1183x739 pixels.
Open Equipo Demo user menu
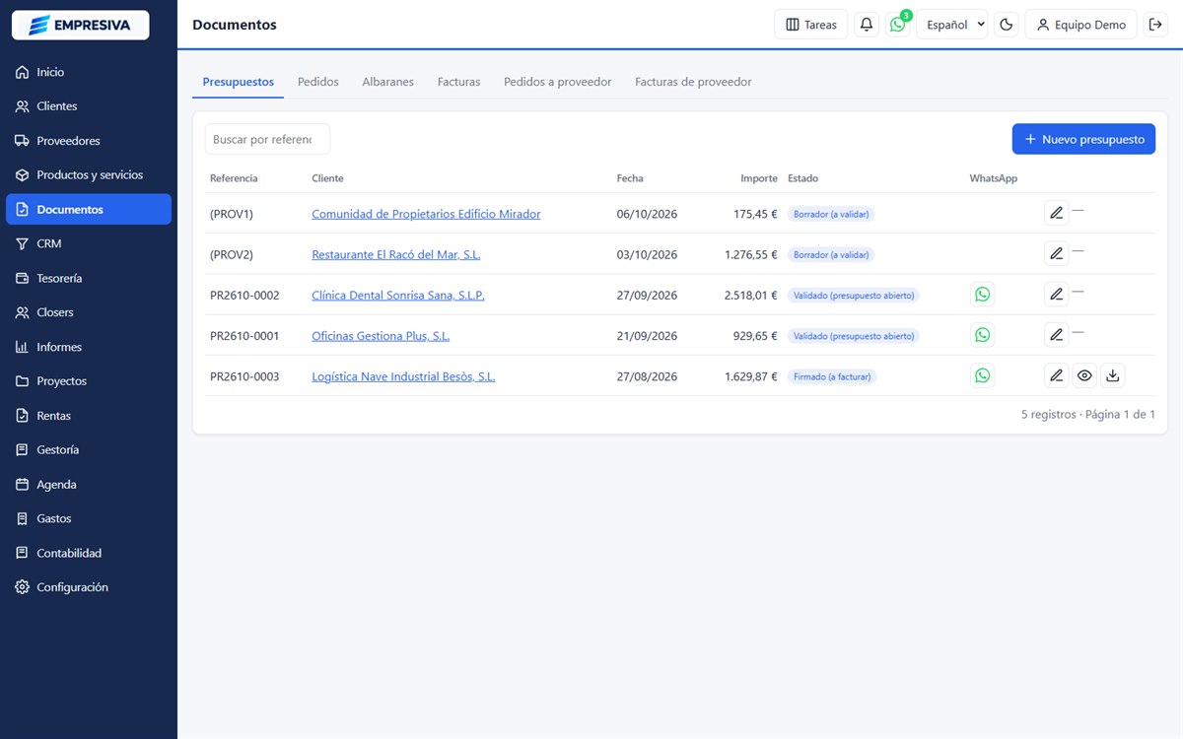[x=1081, y=25]
